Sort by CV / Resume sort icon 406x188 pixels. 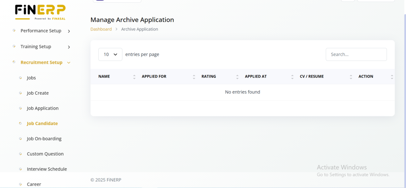click(x=351, y=77)
